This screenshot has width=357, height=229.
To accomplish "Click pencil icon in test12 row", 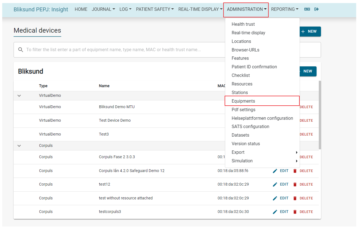I will pyautogui.click(x=275, y=184).
